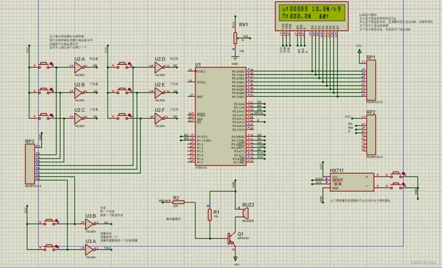Click the ground symbol below RV1

(x=235, y=59)
